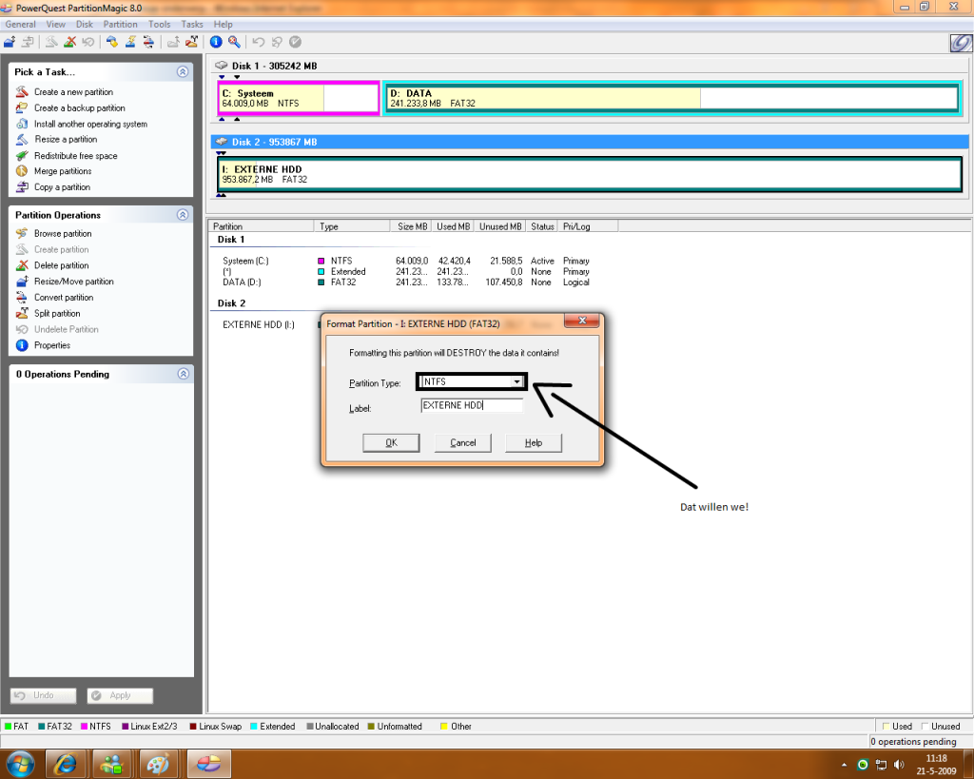Click the blue info Properties icon in the toolbar

coord(216,42)
